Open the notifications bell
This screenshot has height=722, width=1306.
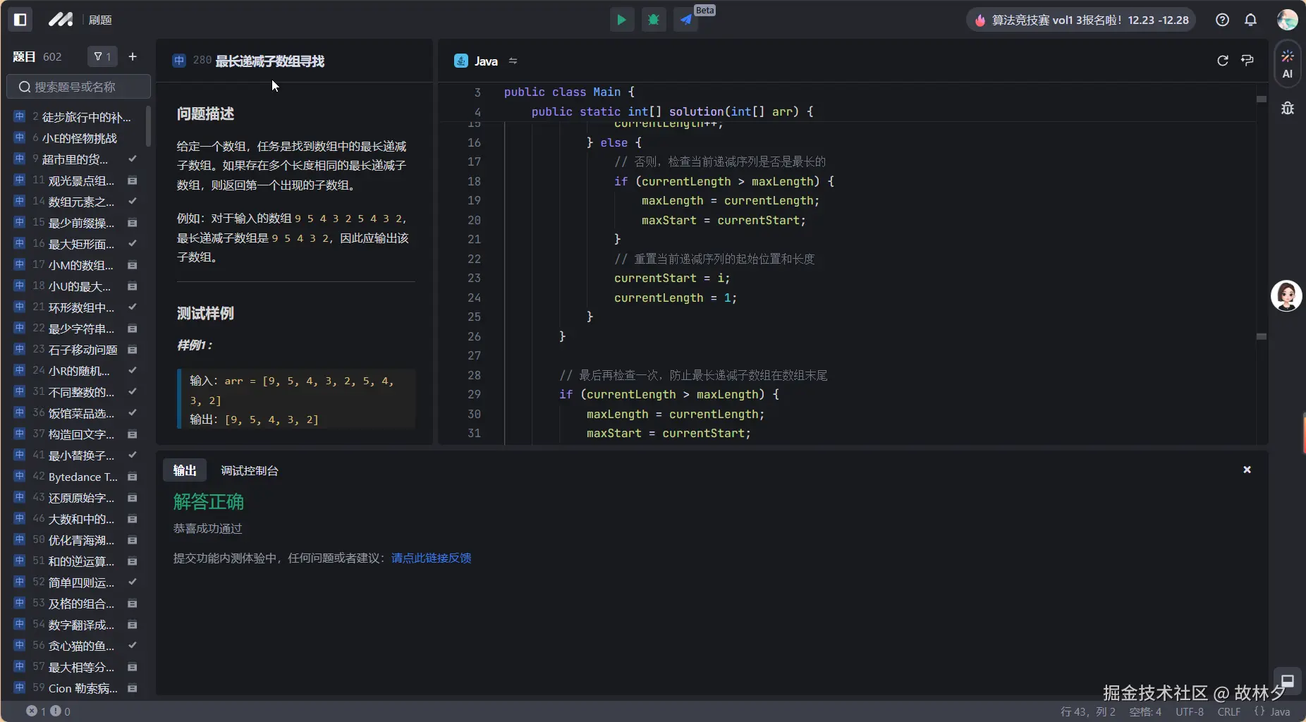[x=1250, y=20]
